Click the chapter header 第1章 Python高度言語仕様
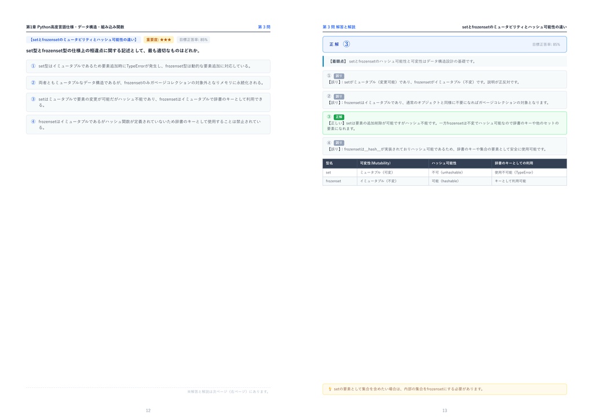Screen dimensions: 593x419 point(75,27)
